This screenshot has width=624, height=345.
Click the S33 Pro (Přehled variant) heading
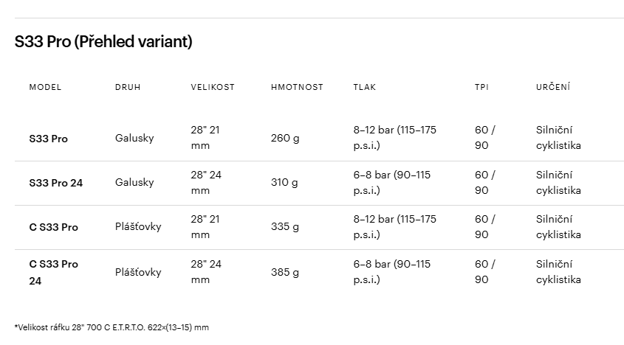pyautogui.click(x=103, y=41)
